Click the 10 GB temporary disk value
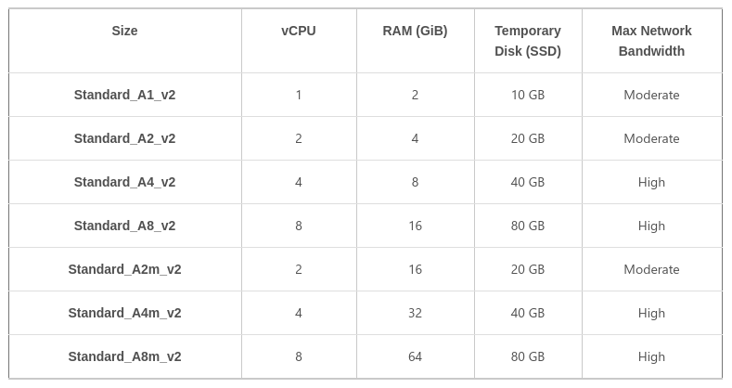The width and height of the screenshot is (732, 388). click(x=528, y=95)
